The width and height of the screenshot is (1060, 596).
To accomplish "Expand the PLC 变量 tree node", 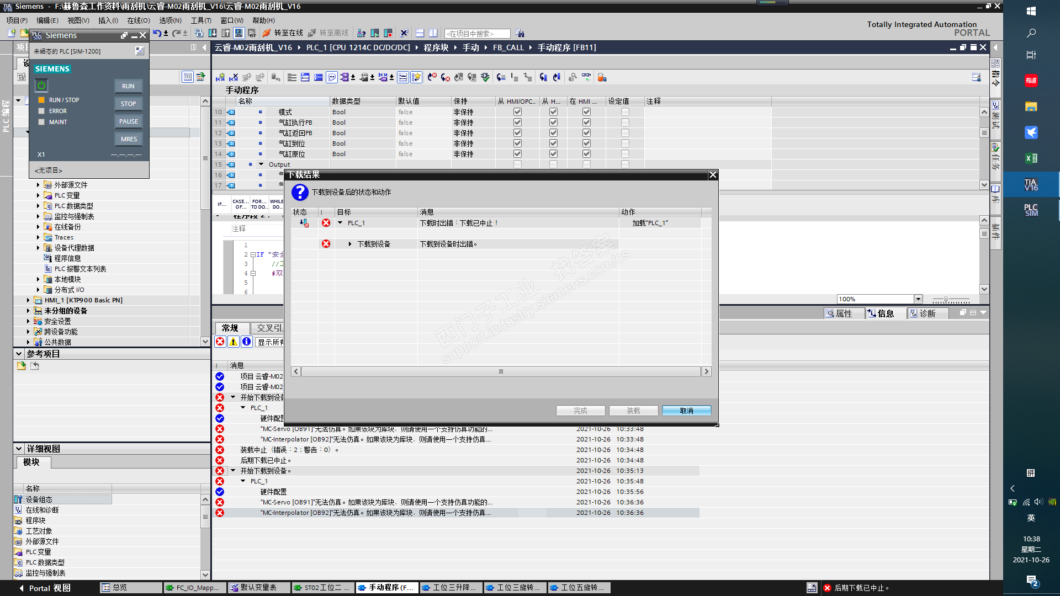I will (x=38, y=195).
